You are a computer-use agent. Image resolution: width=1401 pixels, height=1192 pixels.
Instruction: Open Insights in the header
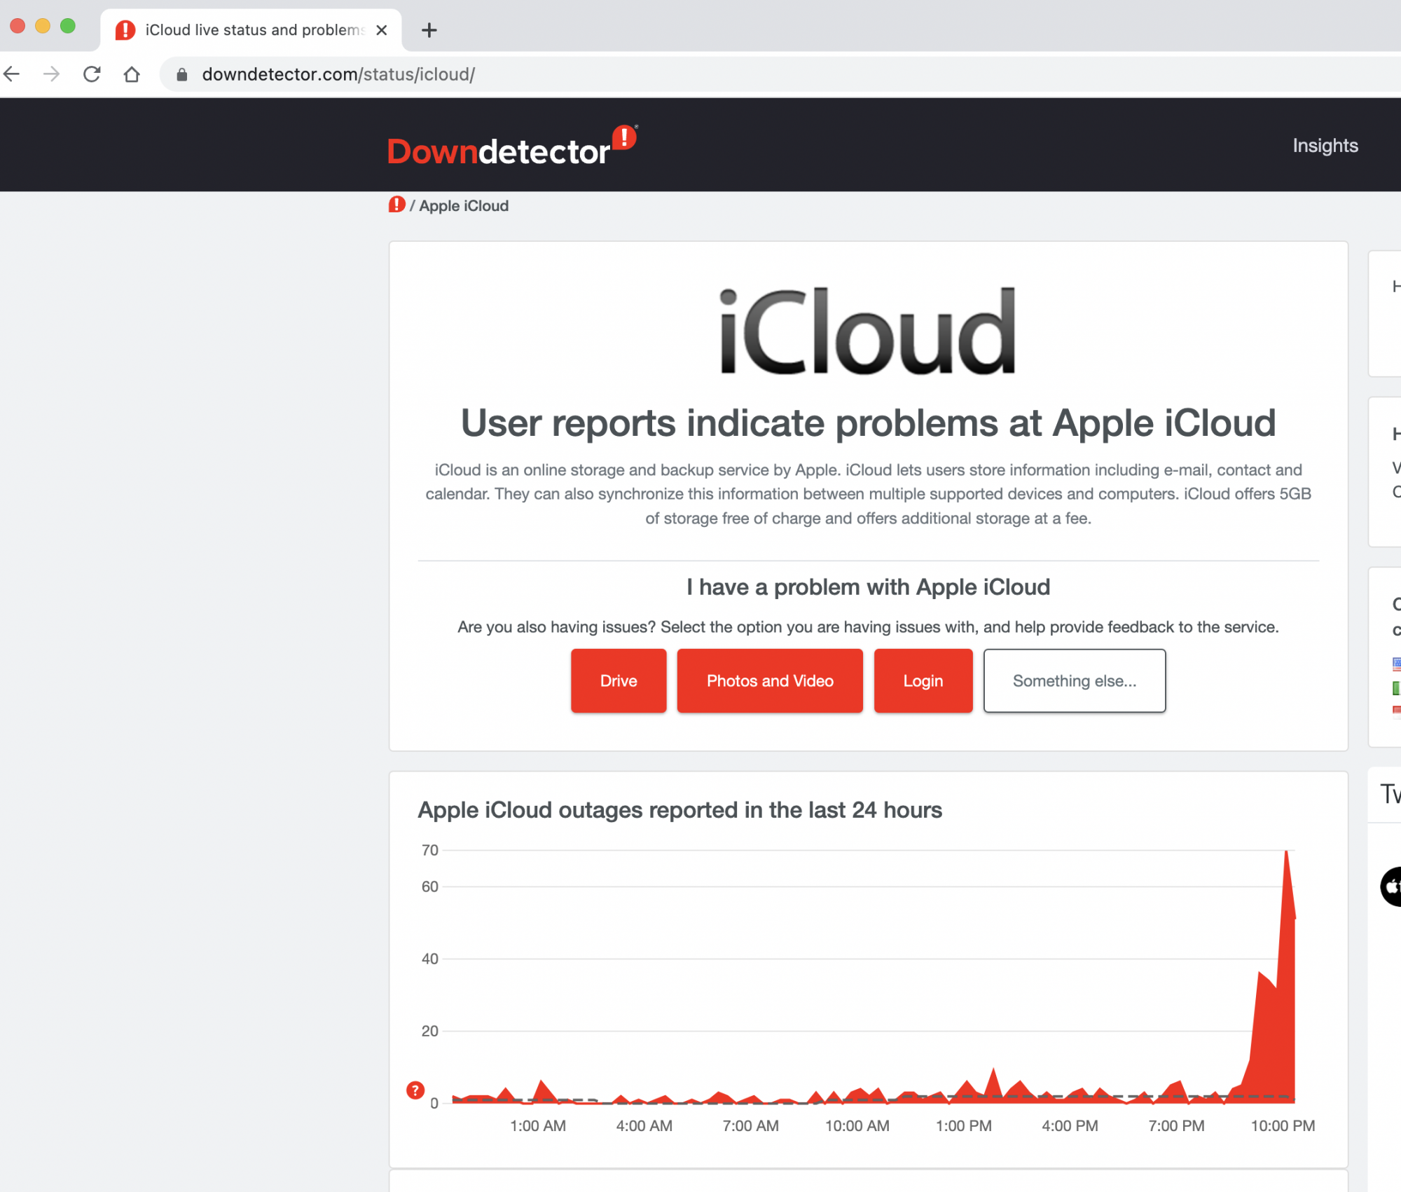coord(1325,145)
